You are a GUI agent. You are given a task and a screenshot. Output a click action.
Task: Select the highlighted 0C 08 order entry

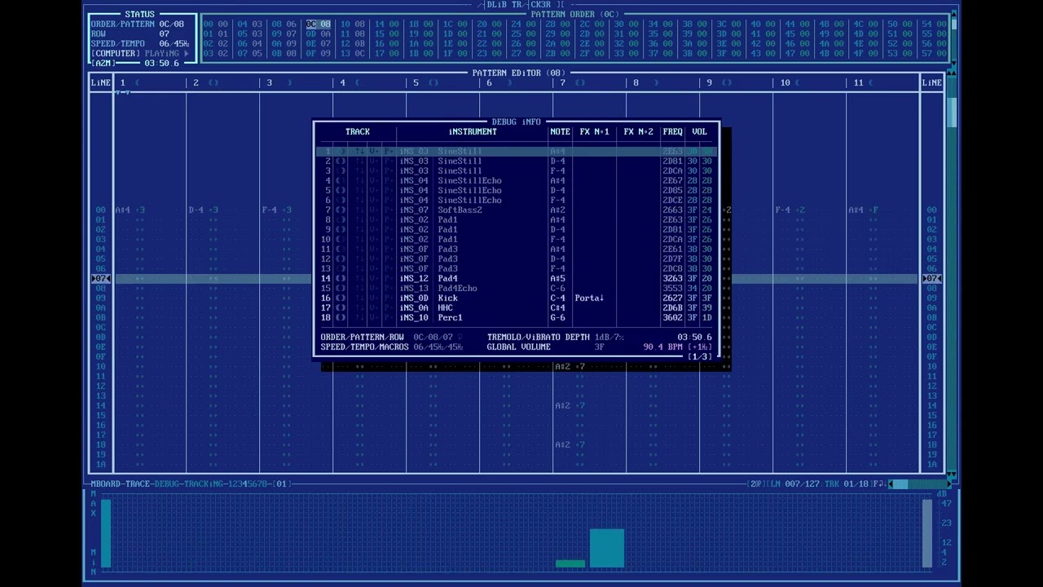point(319,24)
